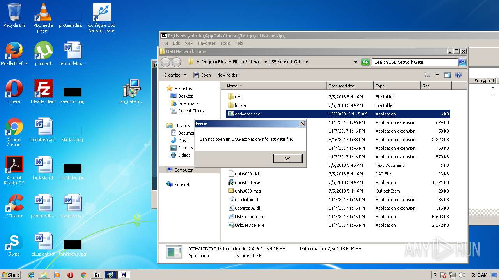499x280 pixels.
Task: Open Recycle Bin on the desktop
Action: [x=14, y=16]
